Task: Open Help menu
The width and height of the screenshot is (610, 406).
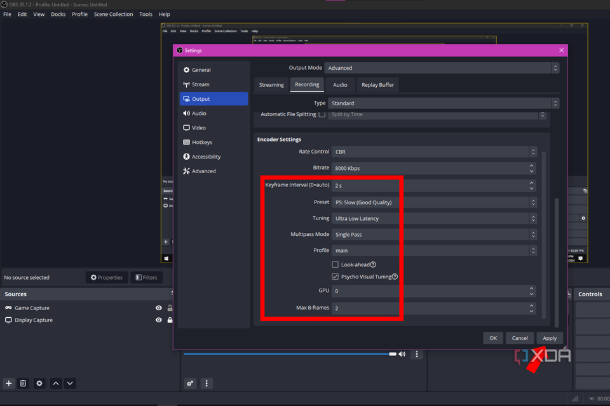Action: [164, 14]
